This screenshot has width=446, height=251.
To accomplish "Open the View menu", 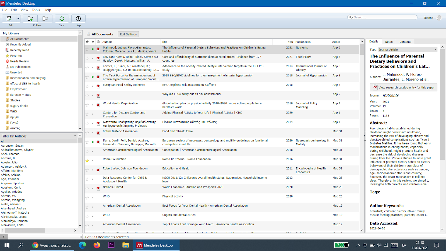I will pos(24,10).
